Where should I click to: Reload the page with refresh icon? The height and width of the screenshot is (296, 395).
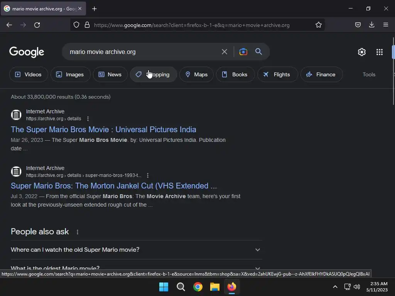pos(37,25)
